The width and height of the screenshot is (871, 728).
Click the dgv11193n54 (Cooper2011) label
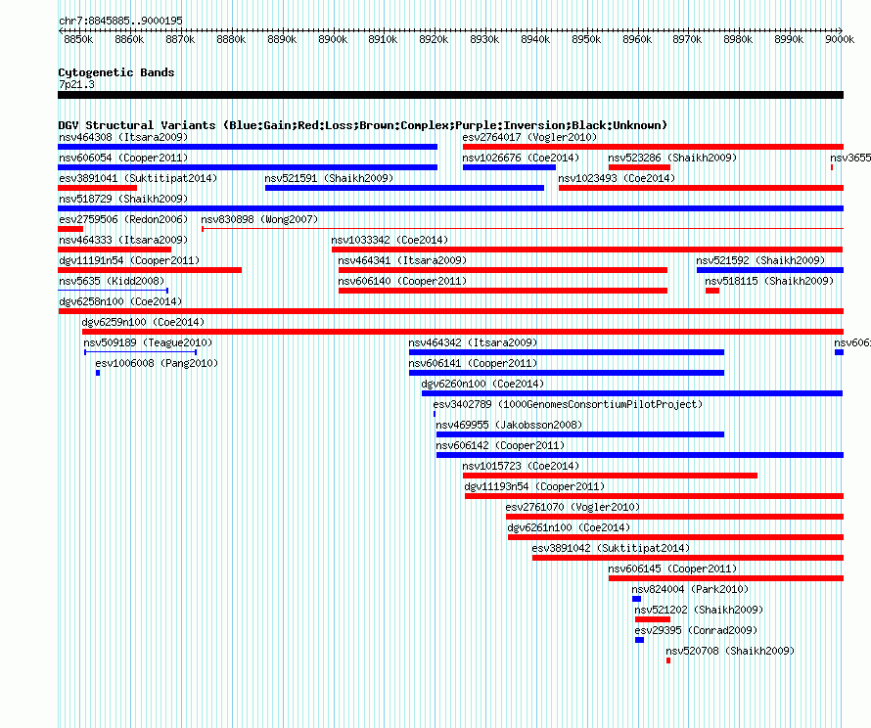534,486
